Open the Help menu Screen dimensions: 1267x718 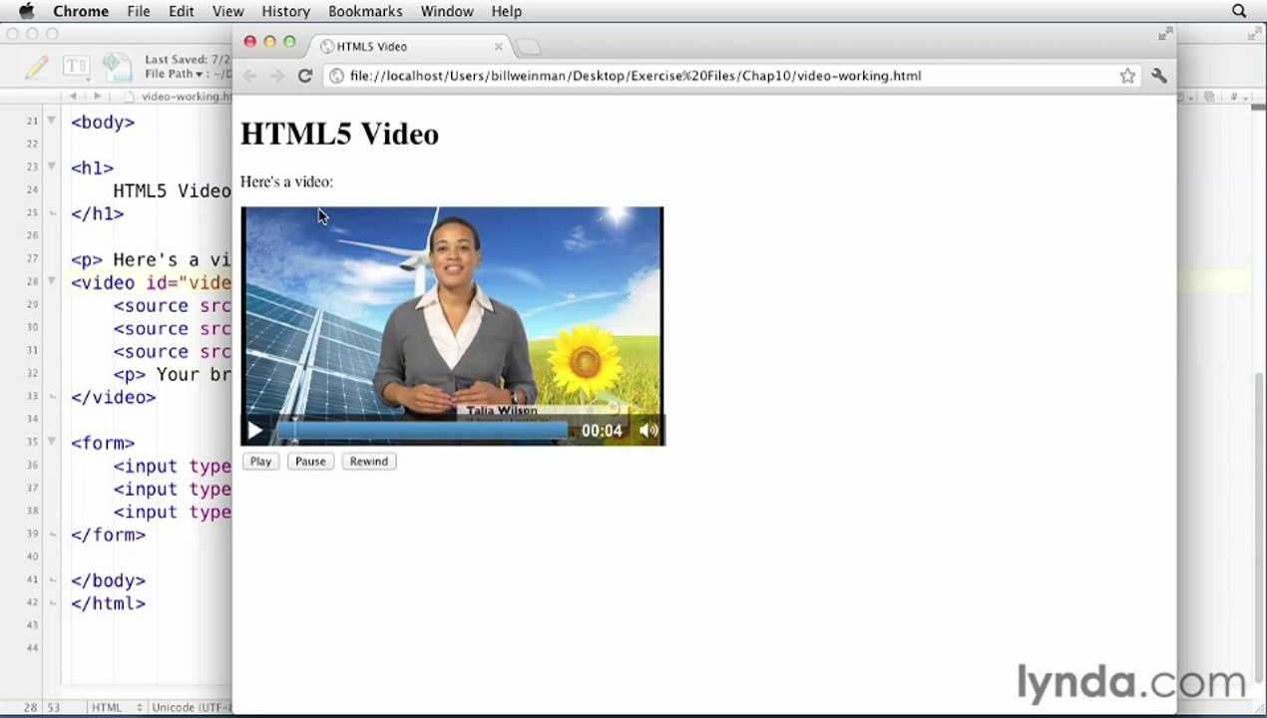(506, 11)
